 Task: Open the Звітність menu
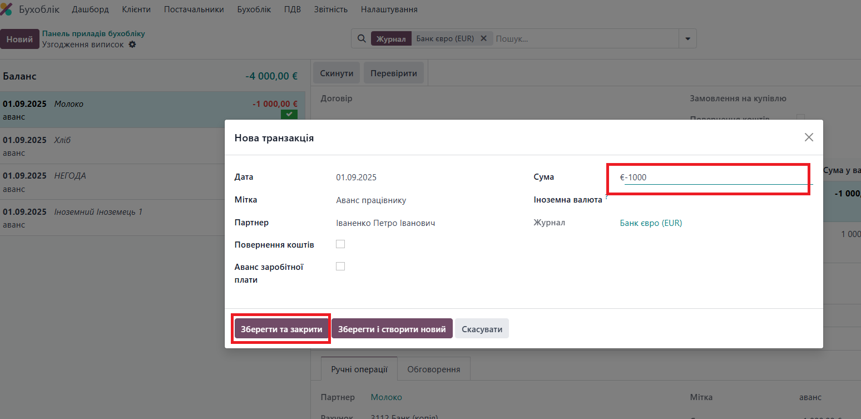pyautogui.click(x=330, y=9)
